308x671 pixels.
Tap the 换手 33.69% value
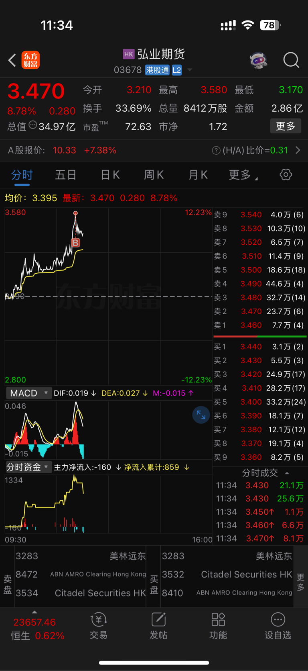point(133,108)
